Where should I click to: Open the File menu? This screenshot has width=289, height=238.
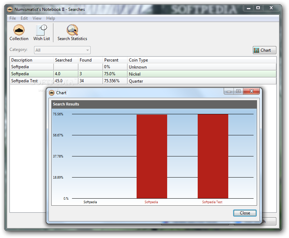pos(13,18)
